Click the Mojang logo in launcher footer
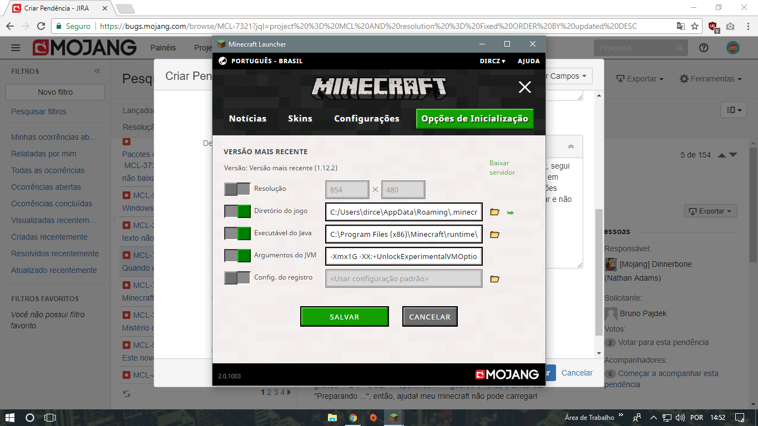 pos(507,374)
